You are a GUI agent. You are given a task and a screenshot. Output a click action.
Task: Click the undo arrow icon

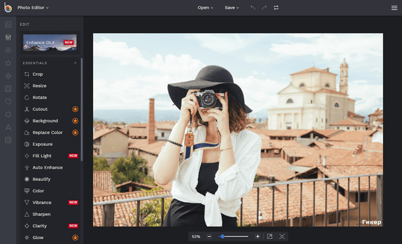tap(253, 7)
